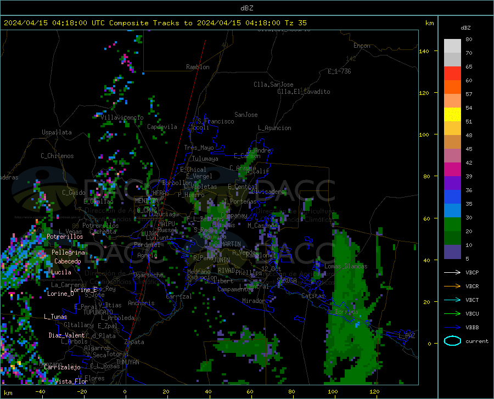Click the Ramblon label near top
Viewport: 494px width, 399px height.
tap(198, 67)
